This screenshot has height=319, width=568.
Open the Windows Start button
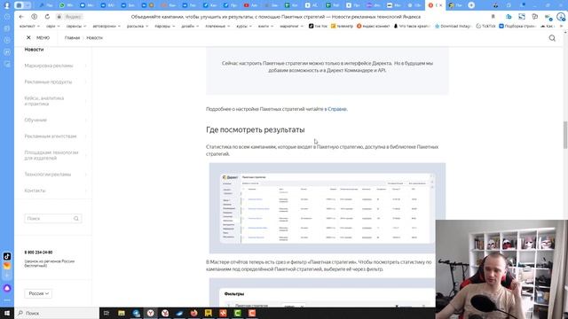click(x=7, y=313)
